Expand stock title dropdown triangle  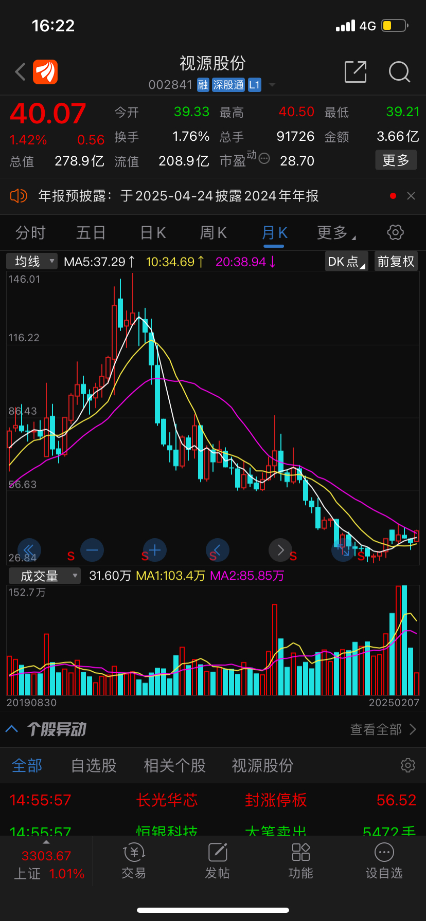272,85
